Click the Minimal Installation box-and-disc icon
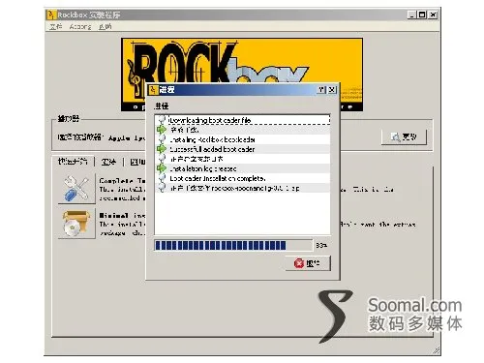 coord(76,223)
